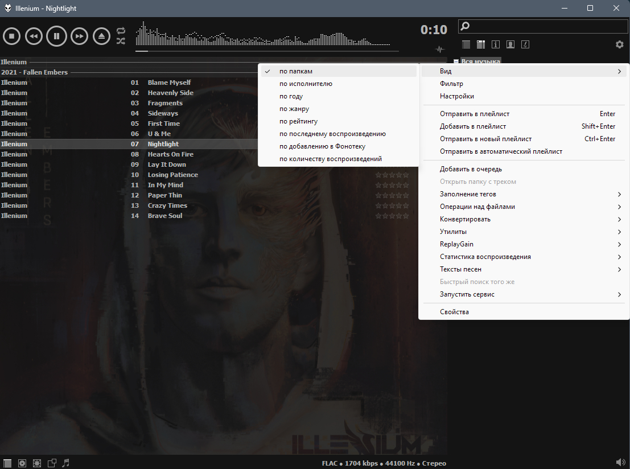Screen dimensions: 630x469
Task: Open settings with the gear icon
Action: (620, 44)
